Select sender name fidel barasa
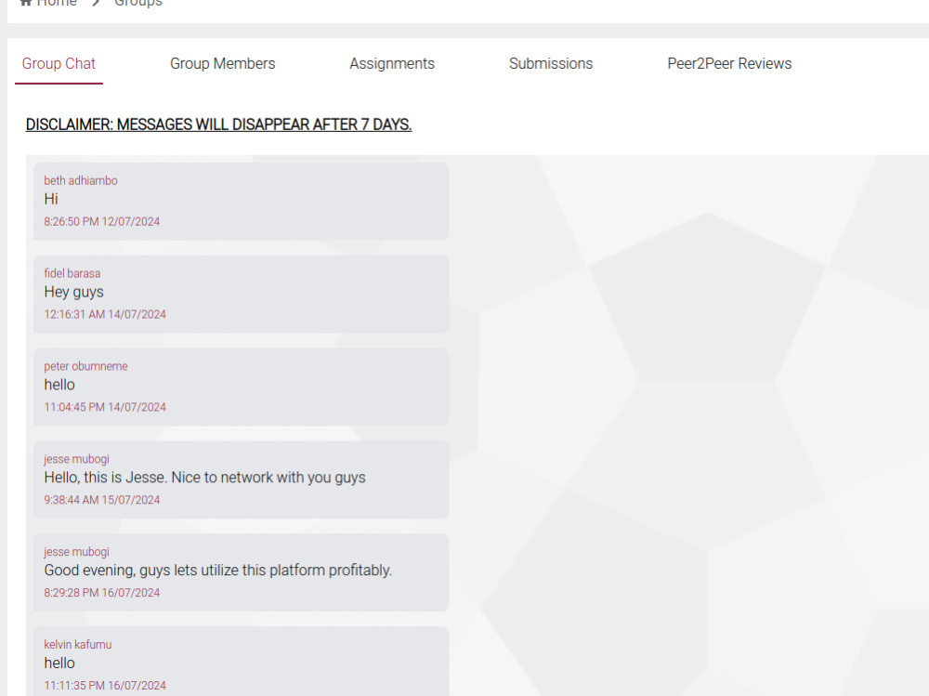The height and width of the screenshot is (696, 929). [72, 274]
